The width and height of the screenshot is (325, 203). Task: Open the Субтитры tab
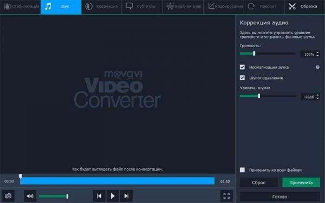click(x=142, y=6)
